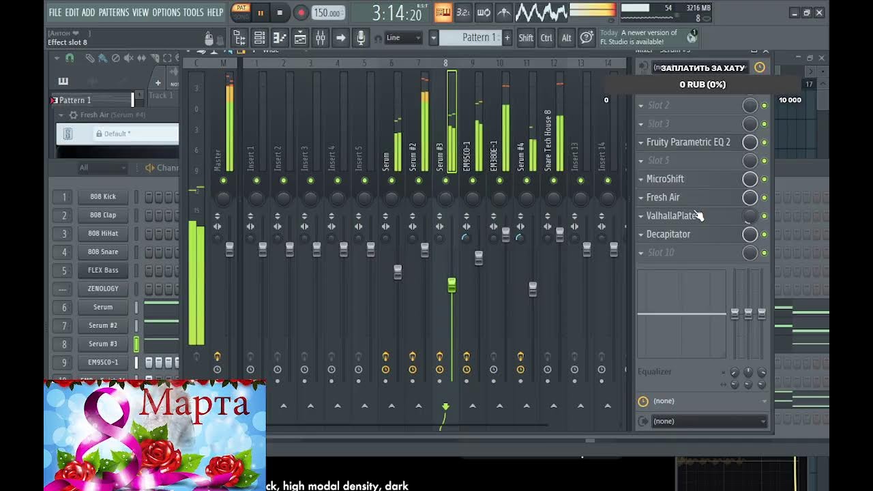This screenshot has height=491, width=873.
Task: Open Fruity Parametric EQ 2 slot menu arrow
Action: [x=640, y=143]
